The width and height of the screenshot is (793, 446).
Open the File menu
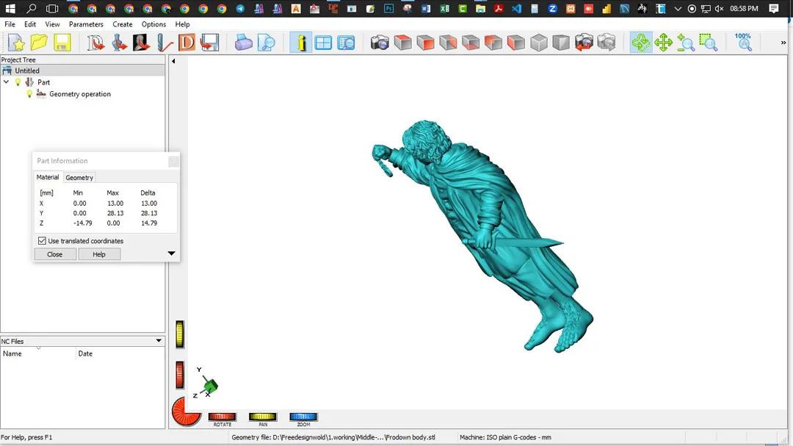[10, 24]
